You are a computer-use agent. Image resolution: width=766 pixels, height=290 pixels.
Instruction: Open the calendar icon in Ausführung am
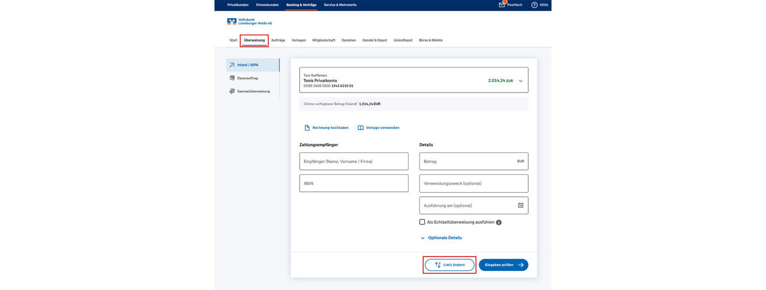[x=520, y=205]
